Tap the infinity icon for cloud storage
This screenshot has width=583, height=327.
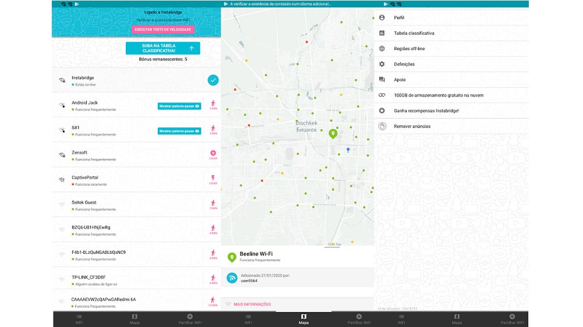pos(382,95)
